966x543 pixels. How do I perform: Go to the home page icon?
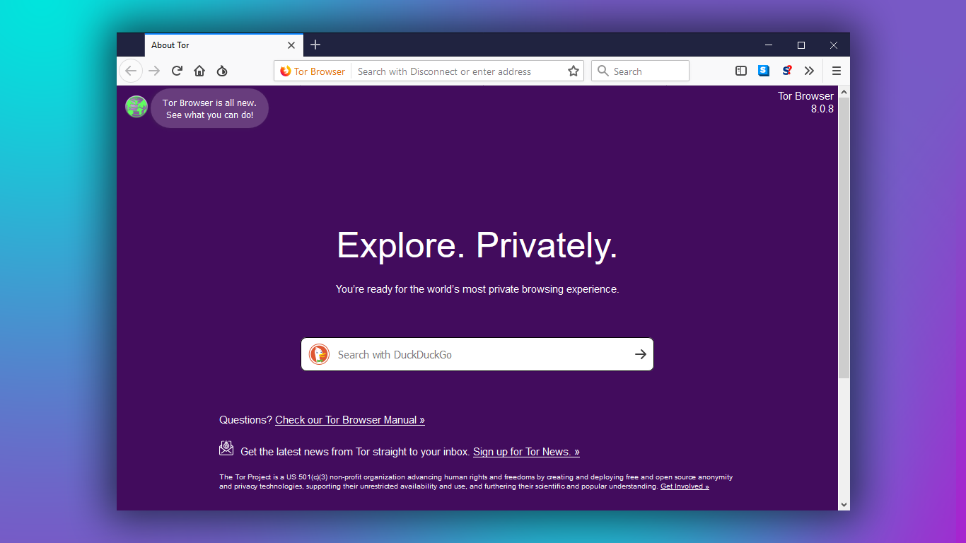tap(199, 71)
